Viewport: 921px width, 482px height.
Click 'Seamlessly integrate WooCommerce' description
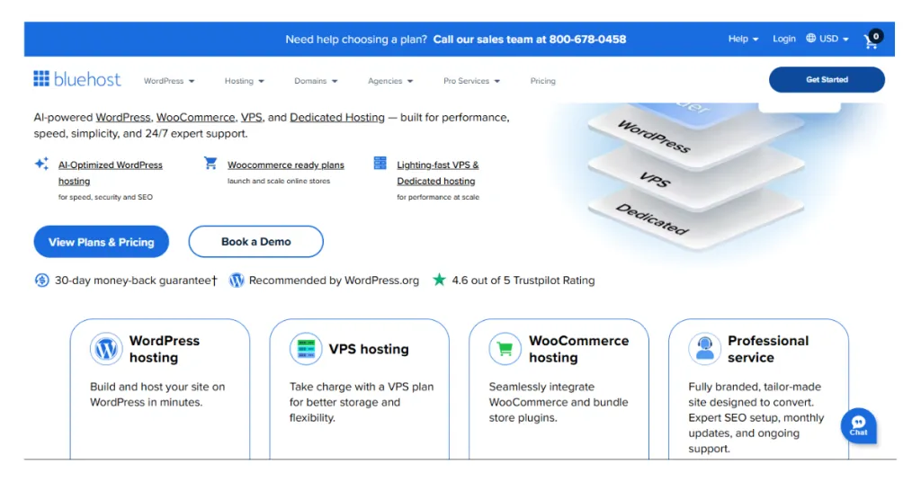559,402
